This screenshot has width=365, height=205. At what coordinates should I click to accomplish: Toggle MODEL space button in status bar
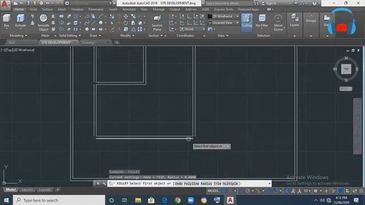[x=213, y=191]
